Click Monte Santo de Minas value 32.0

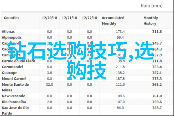tap(49, 85)
